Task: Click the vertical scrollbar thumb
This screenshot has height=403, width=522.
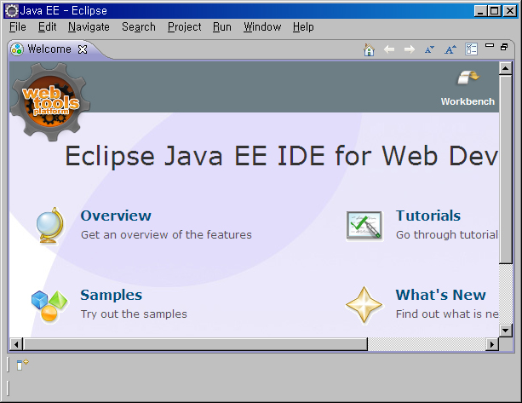Action: coord(505,170)
